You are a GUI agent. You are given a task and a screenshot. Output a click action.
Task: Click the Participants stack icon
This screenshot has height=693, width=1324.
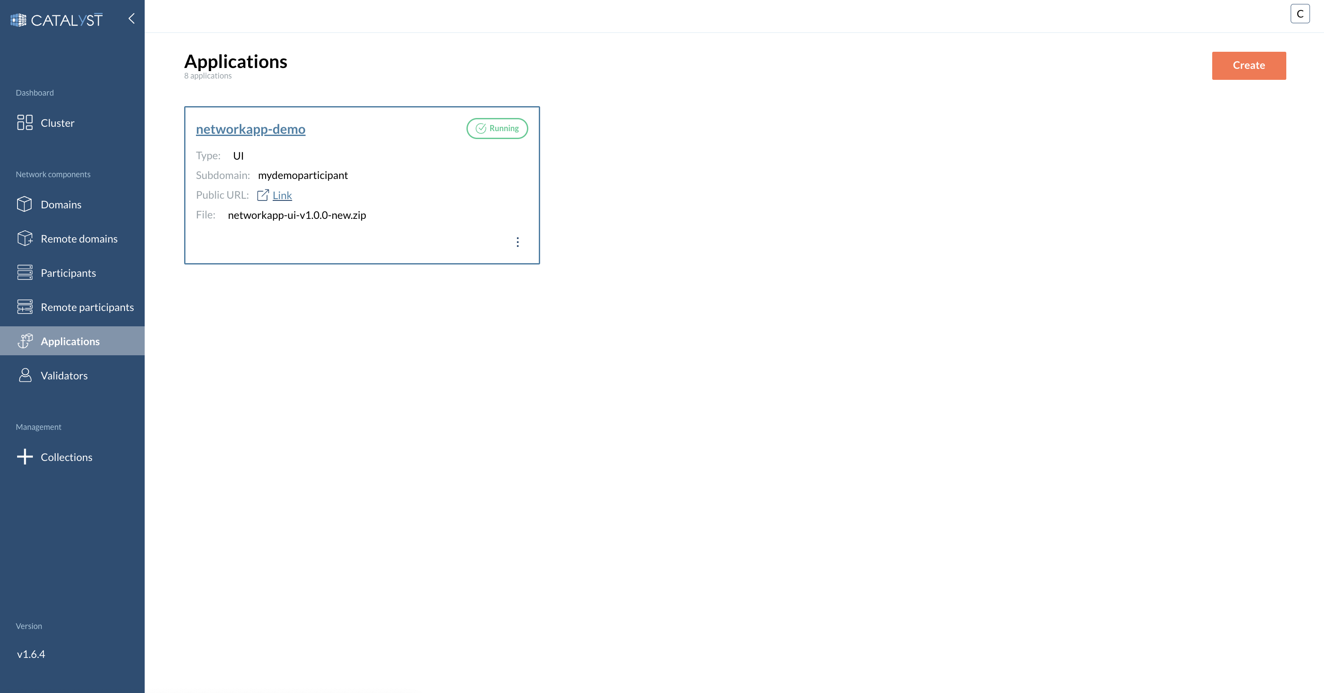pos(25,272)
